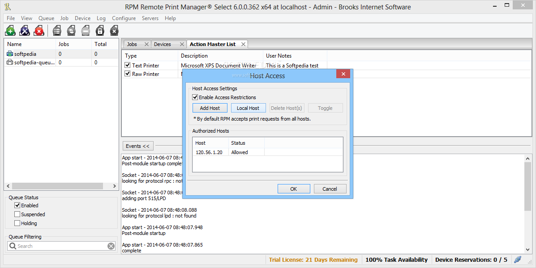Click the Local Host button

click(248, 108)
